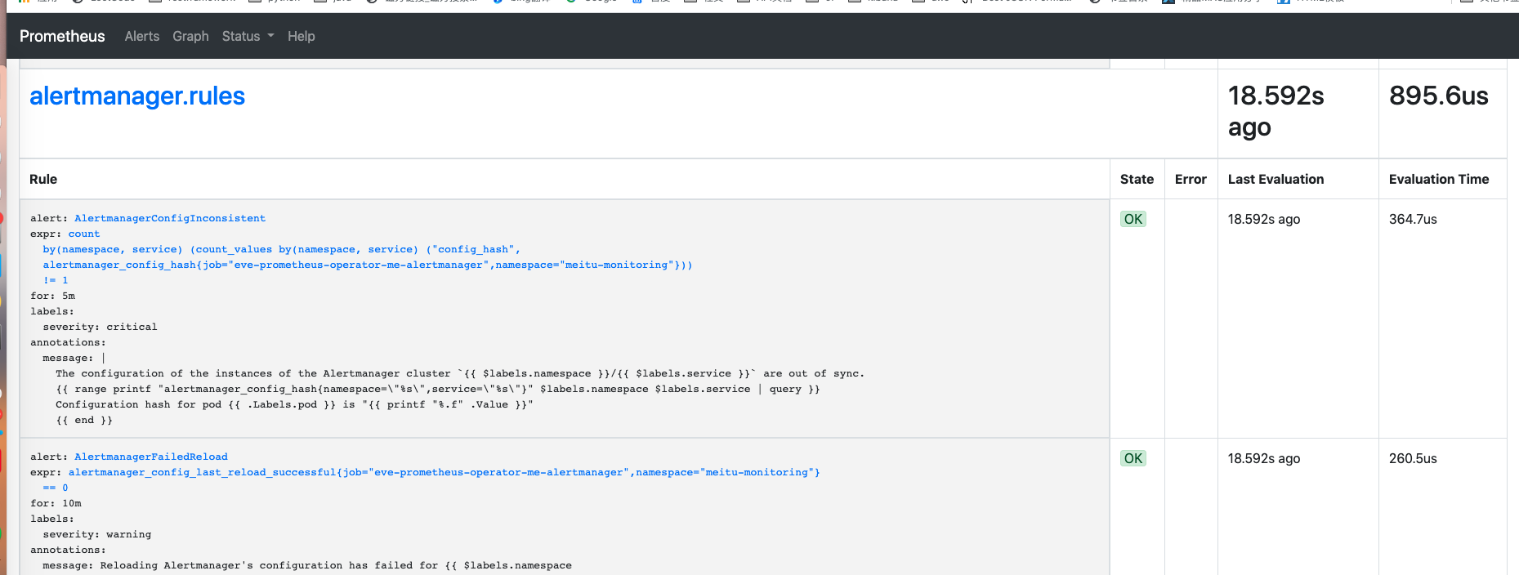The width and height of the screenshot is (1519, 575).
Task: Click the Prometheus brand logo link
Action: [62, 36]
